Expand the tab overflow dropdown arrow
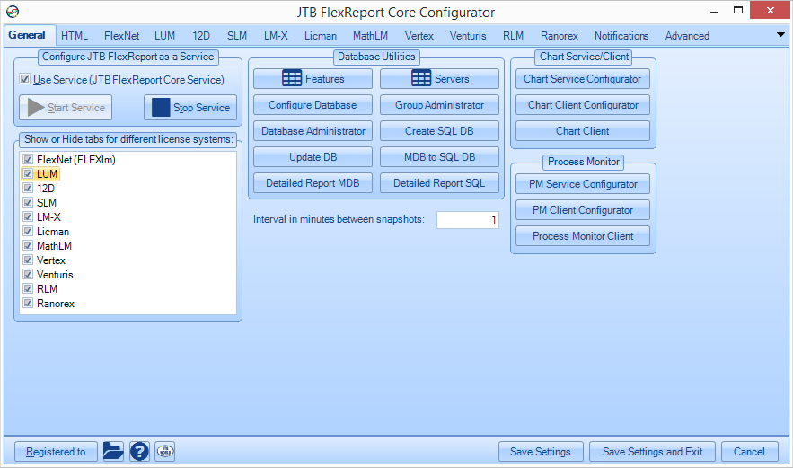 tap(780, 35)
